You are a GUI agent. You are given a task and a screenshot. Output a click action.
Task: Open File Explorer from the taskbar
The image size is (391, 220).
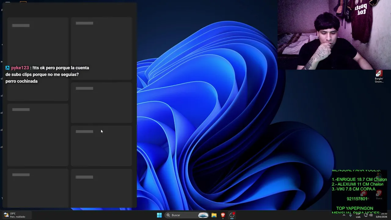coord(214,215)
